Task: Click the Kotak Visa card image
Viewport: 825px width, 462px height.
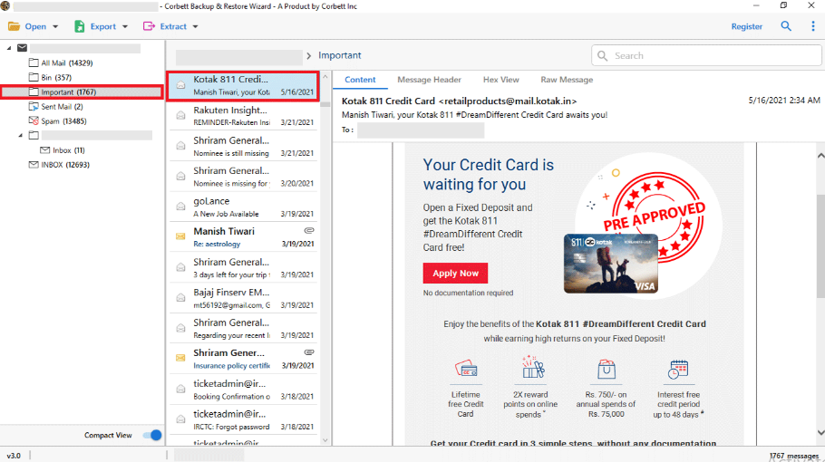Action: coord(611,264)
